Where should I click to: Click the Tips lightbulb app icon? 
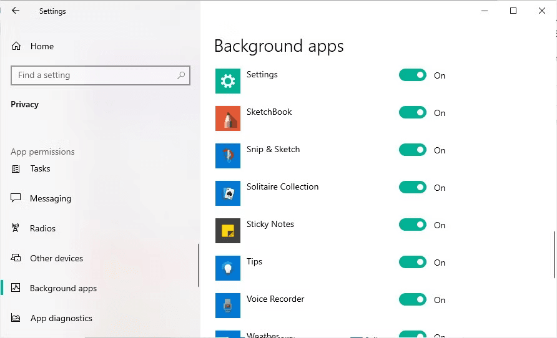pos(228,268)
